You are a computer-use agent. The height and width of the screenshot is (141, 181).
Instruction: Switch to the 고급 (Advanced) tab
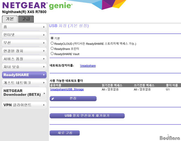click(x=26, y=19)
